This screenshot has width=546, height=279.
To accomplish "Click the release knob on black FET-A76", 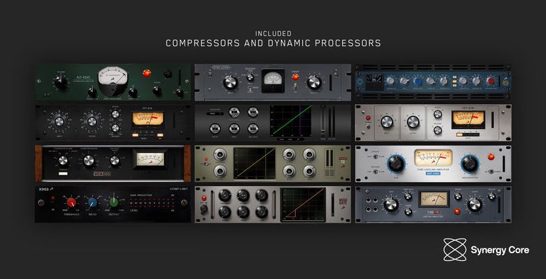I will (115, 128).
